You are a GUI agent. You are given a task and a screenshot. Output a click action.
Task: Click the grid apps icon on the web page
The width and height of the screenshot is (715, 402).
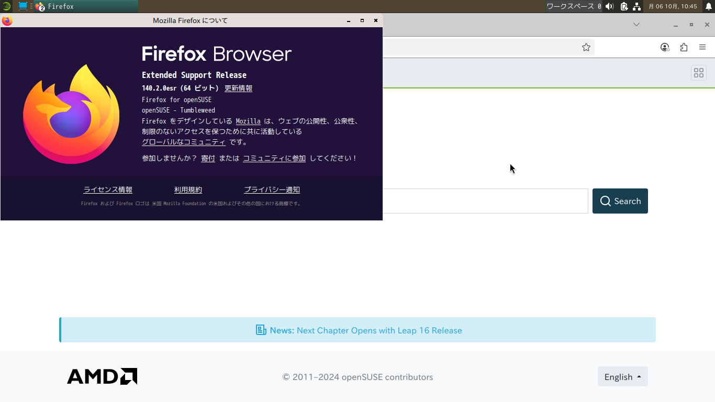point(699,73)
